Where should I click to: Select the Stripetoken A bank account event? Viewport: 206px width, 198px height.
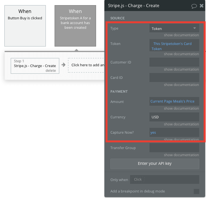pyautogui.click(x=75, y=26)
